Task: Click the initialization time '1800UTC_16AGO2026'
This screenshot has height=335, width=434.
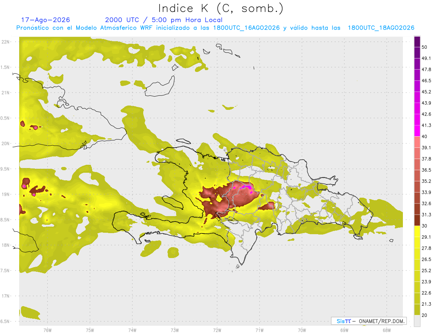Action: (x=246, y=28)
